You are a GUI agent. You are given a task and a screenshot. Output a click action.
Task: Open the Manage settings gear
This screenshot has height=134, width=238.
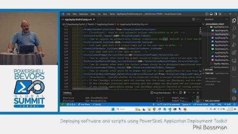tap(234, 98)
